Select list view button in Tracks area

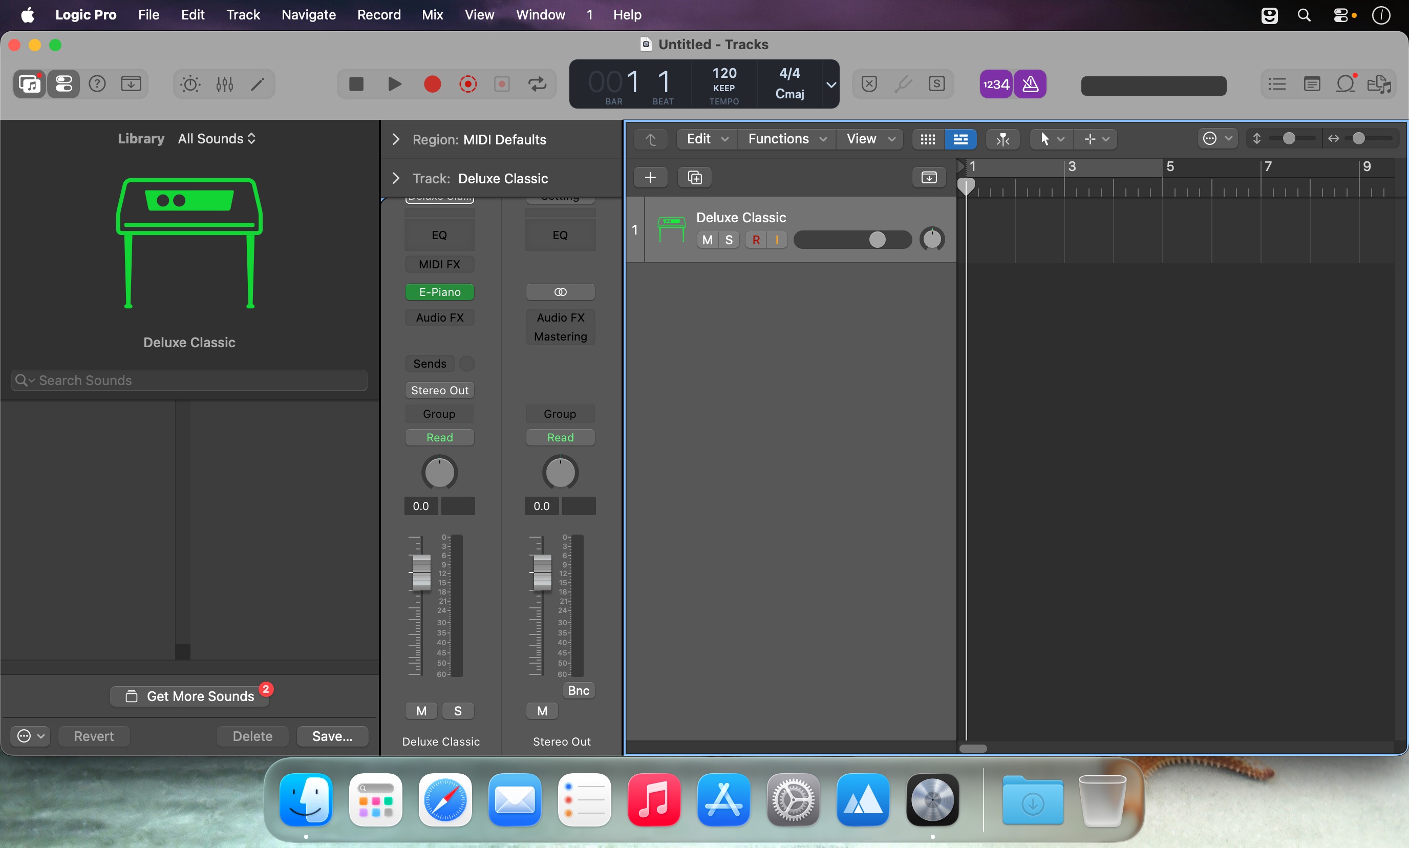(960, 139)
